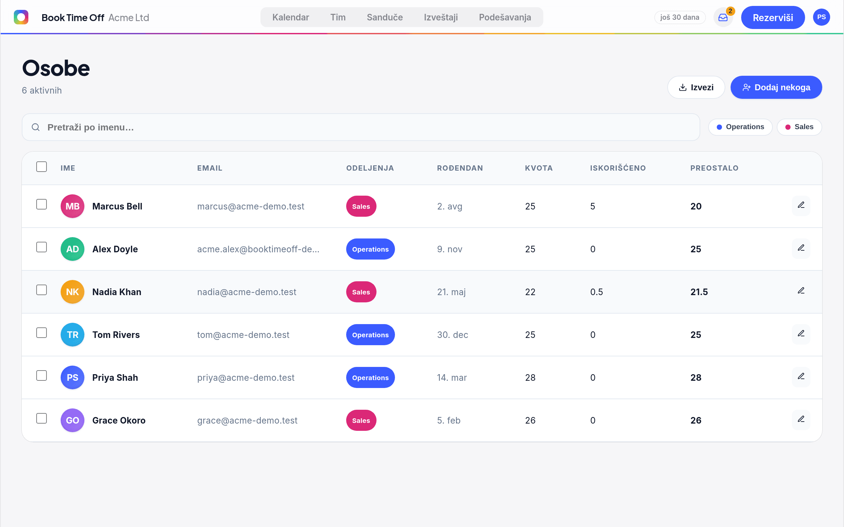The height and width of the screenshot is (527, 844).
Task: Tick the checkbox for Grace Okoro
Action: pos(42,419)
